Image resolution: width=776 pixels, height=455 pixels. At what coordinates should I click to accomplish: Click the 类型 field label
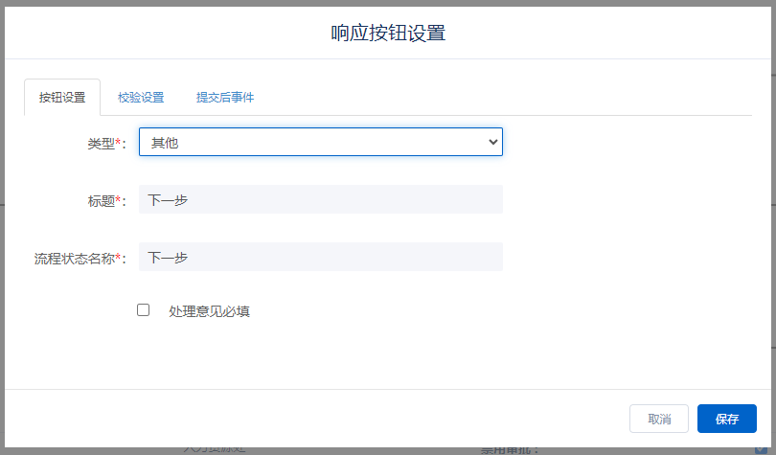[x=100, y=143]
